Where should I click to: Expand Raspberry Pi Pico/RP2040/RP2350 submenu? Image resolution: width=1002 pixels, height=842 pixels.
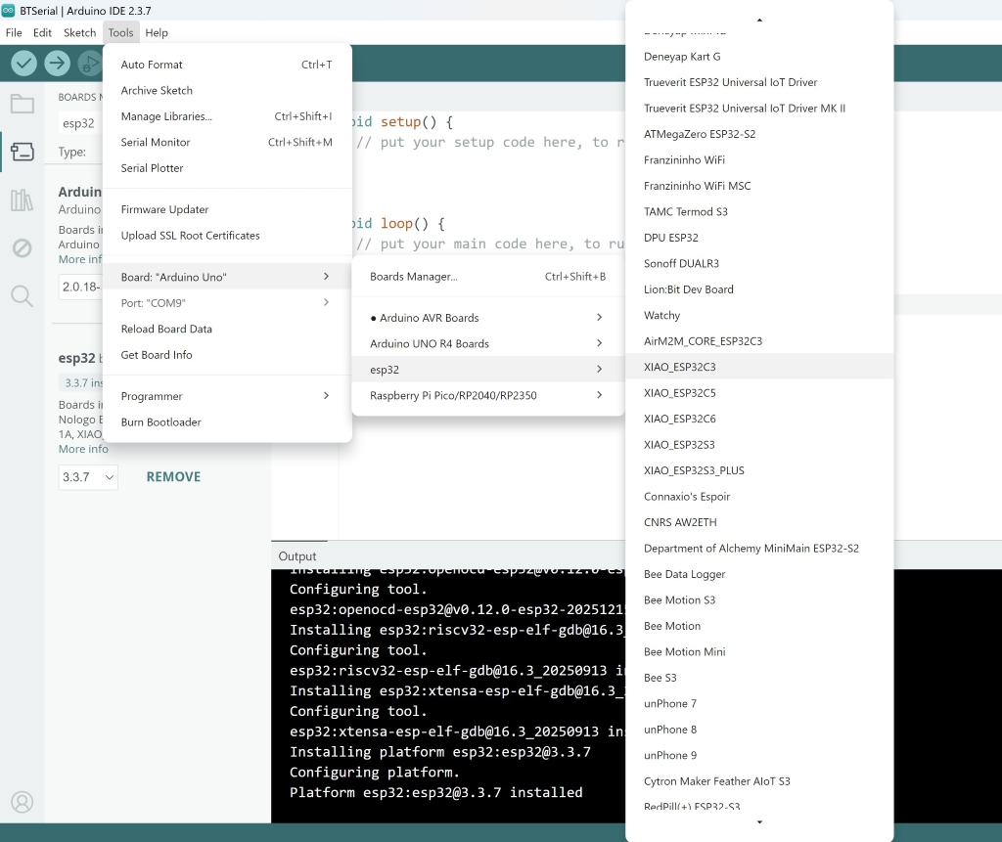(488, 395)
